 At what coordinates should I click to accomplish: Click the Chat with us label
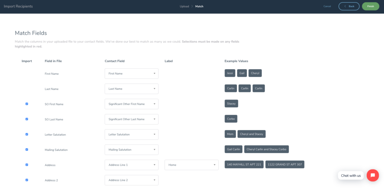coord(351,175)
